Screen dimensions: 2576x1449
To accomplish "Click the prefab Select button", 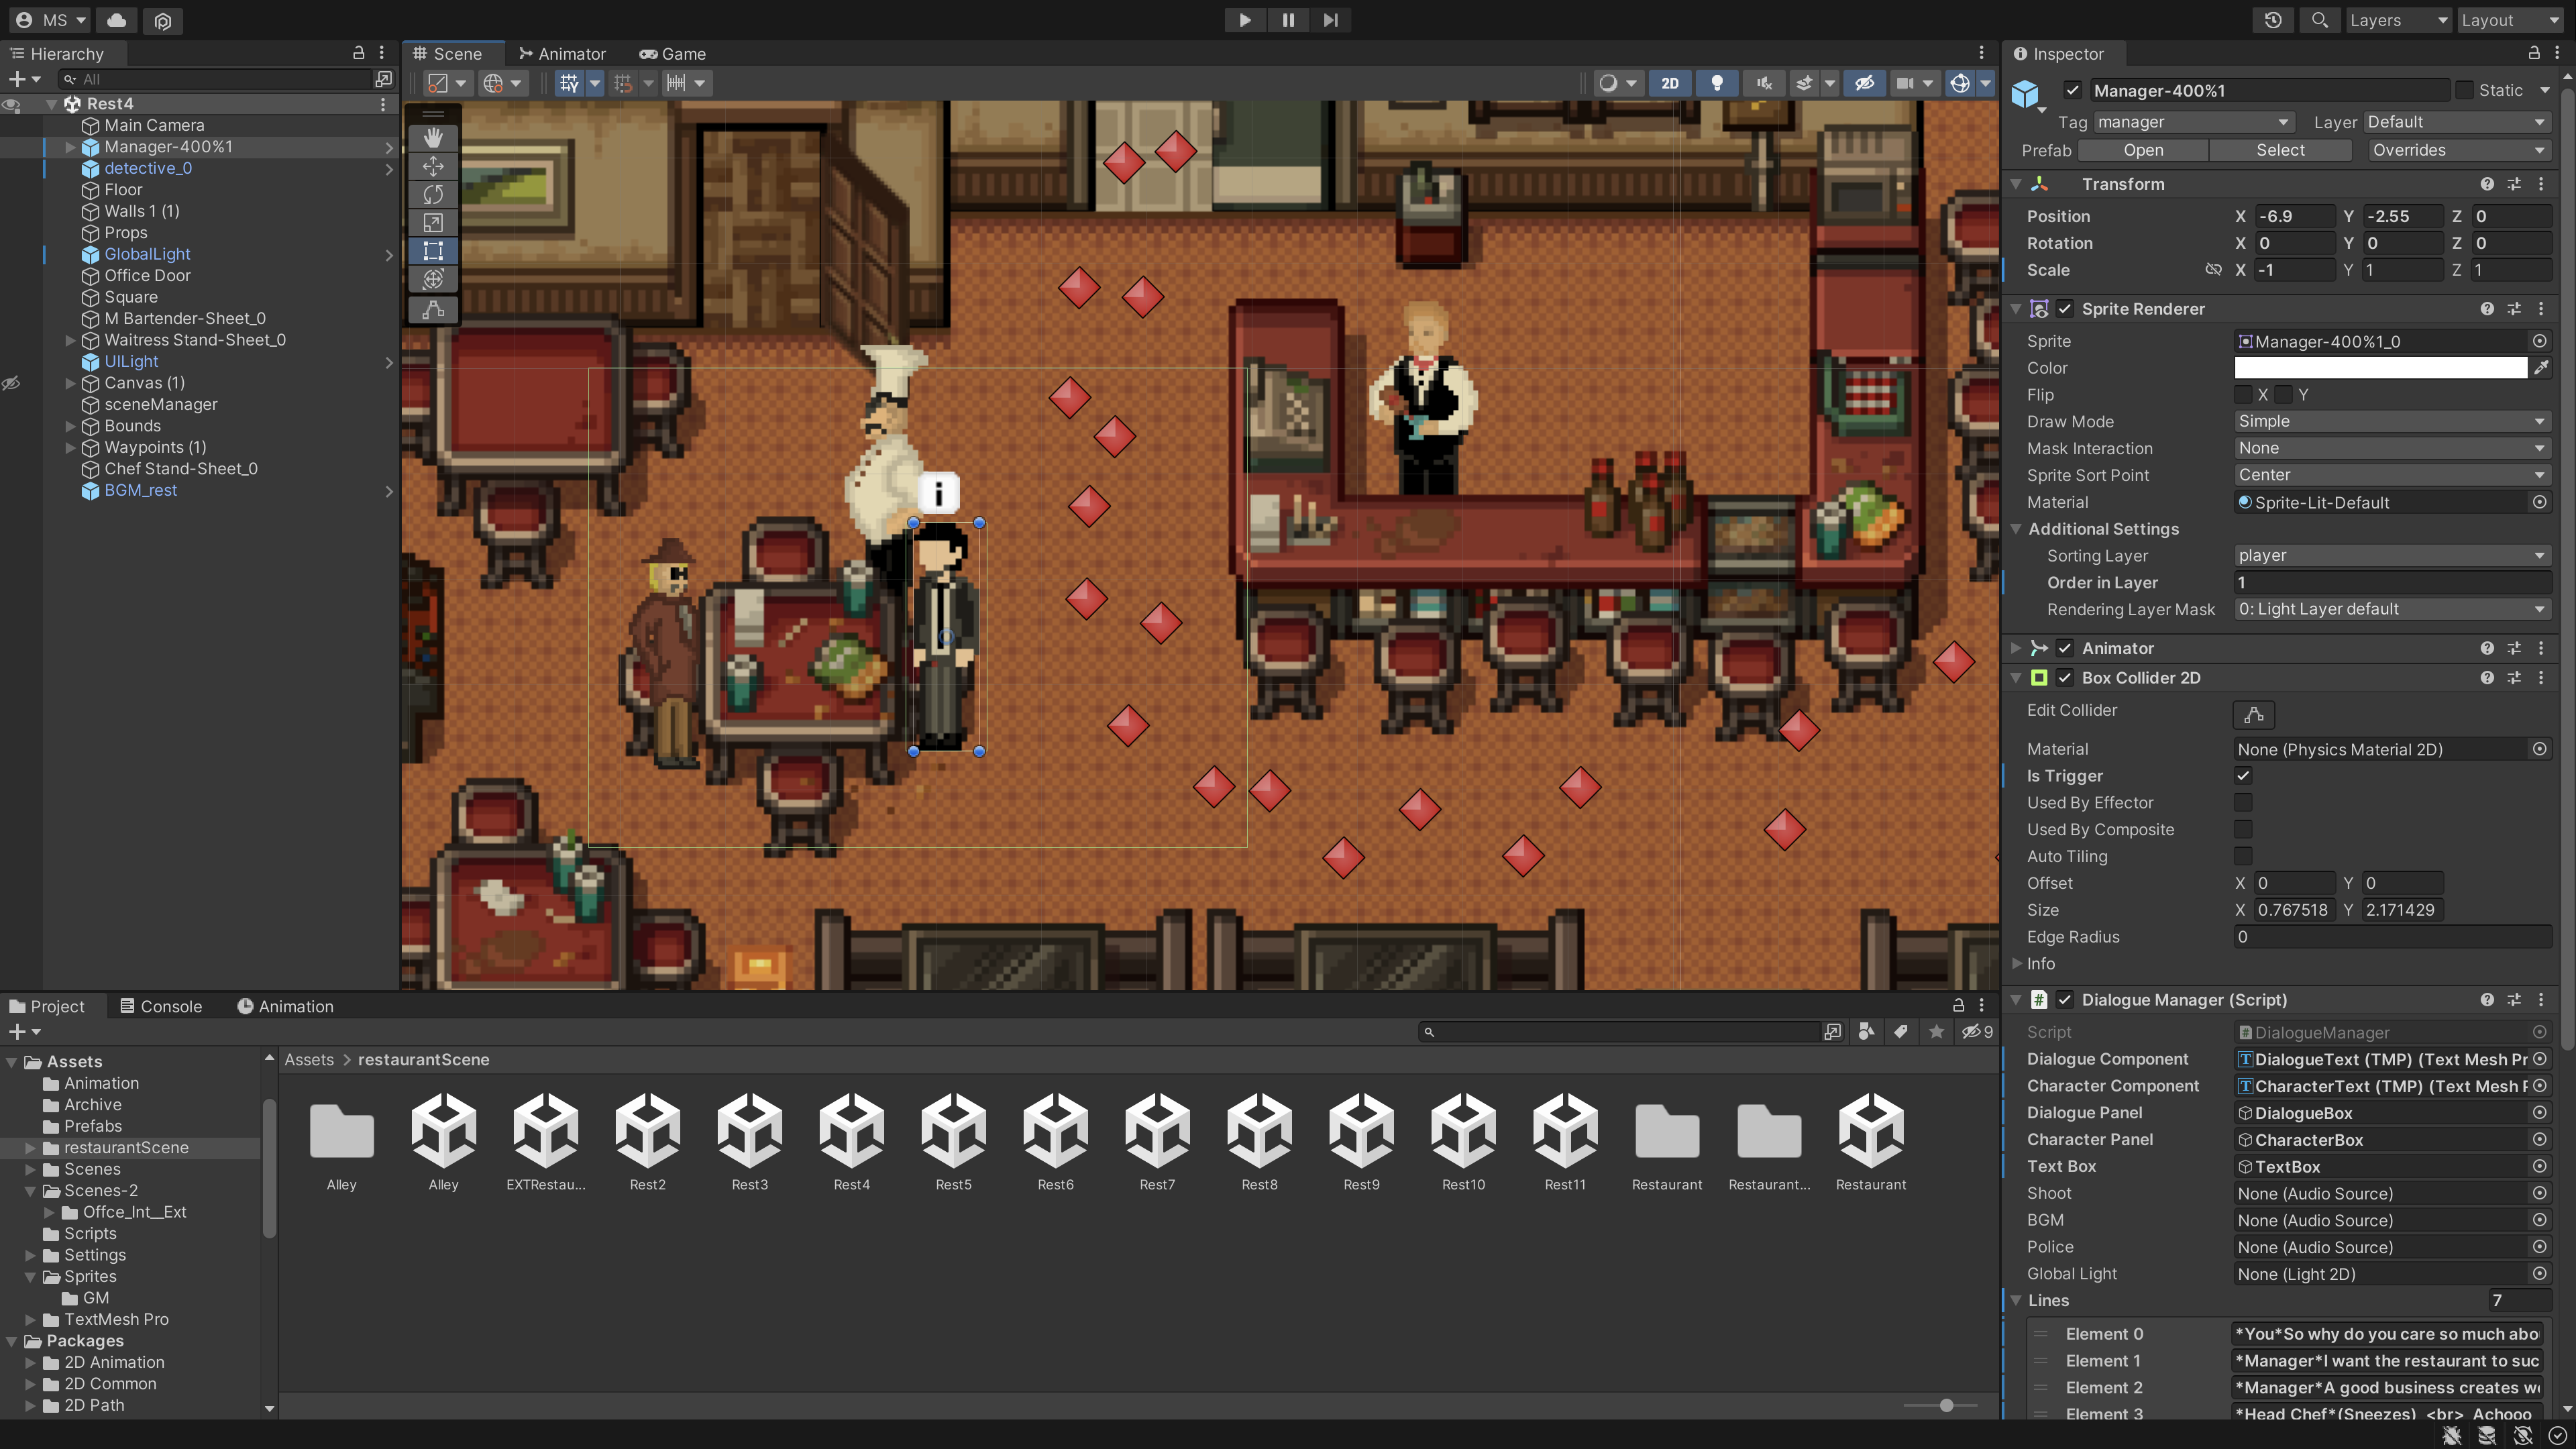I will click(x=2280, y=150).
